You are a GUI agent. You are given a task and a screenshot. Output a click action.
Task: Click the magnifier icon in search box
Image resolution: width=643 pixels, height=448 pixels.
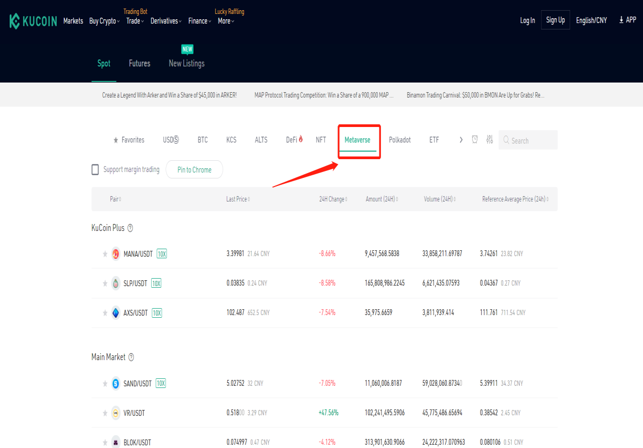point(506,140)
